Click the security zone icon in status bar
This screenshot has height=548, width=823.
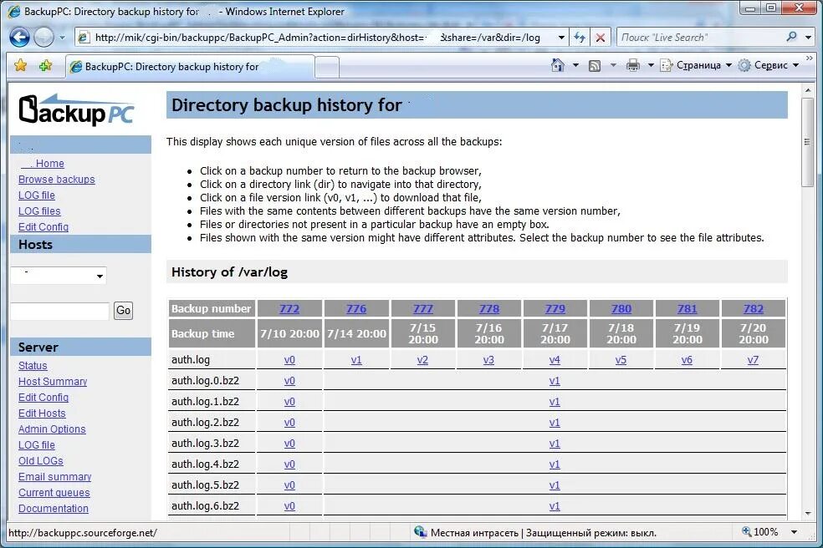pos(420,532)
